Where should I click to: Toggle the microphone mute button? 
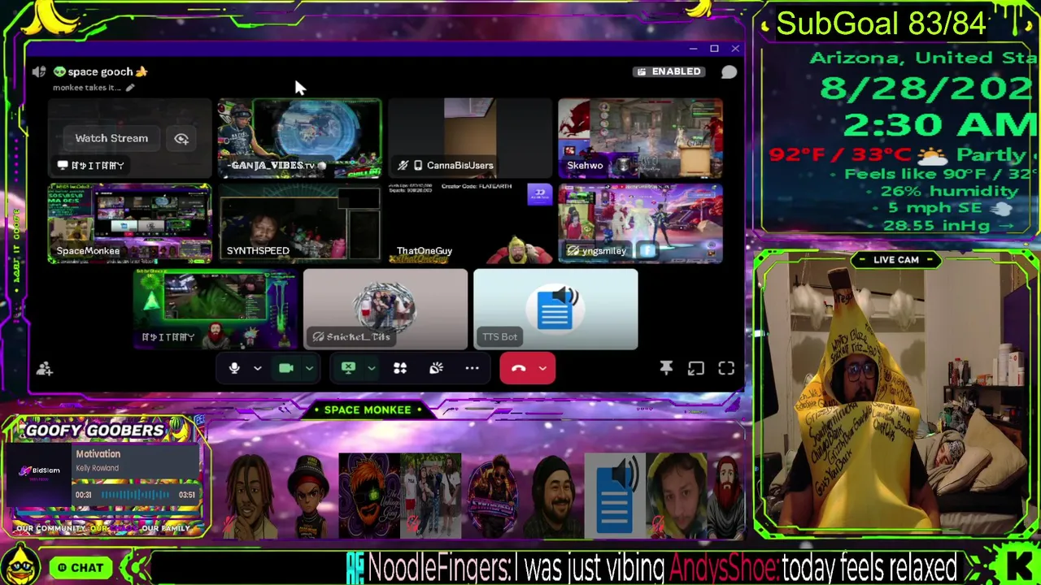[234, 368]
